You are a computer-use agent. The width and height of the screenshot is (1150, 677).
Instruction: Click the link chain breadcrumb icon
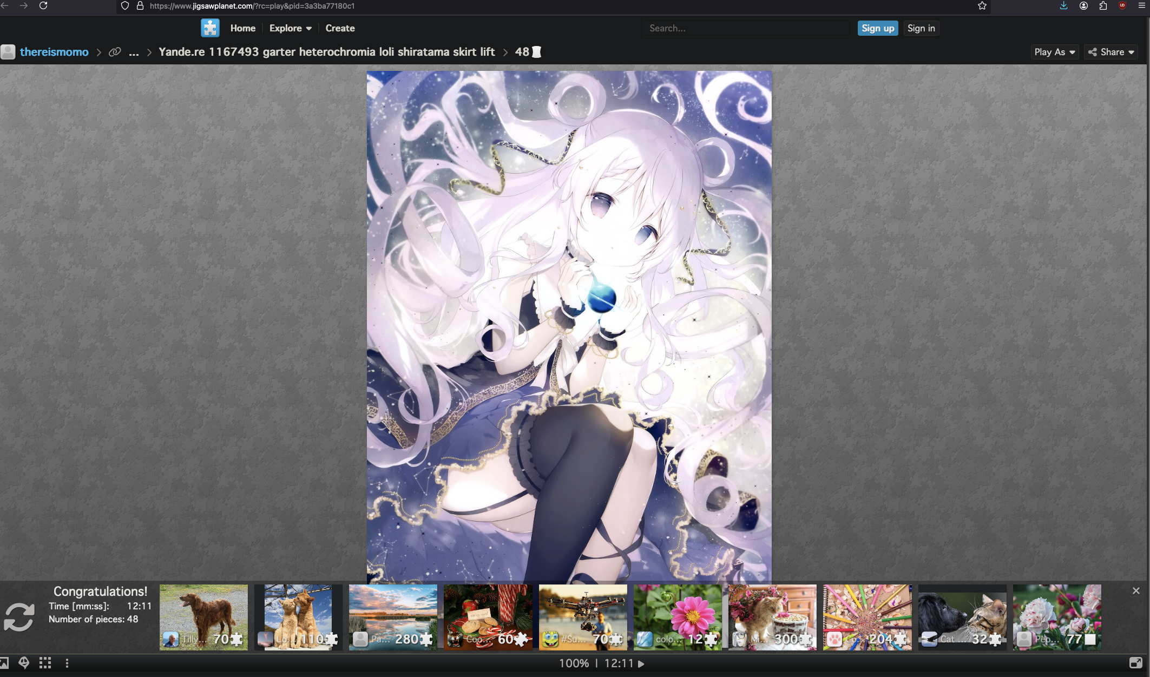[x=115, y=52]
